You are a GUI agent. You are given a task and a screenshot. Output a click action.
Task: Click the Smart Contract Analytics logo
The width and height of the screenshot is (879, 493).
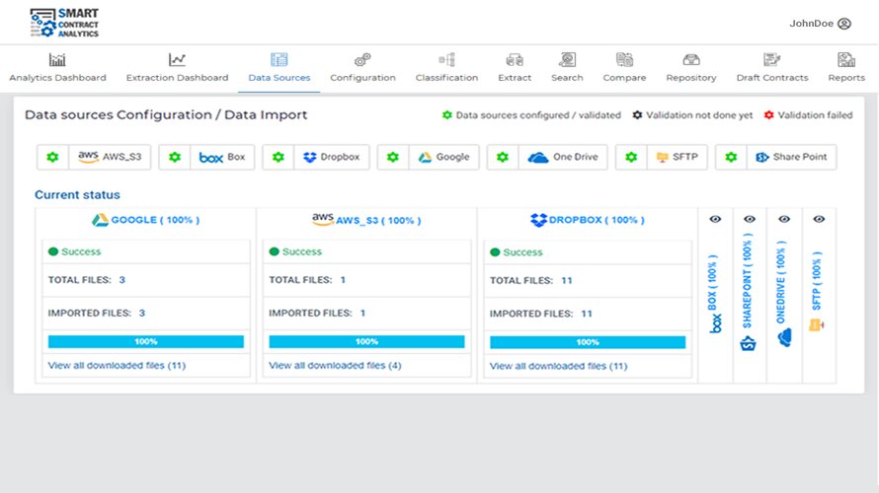[x=64, y=22]
